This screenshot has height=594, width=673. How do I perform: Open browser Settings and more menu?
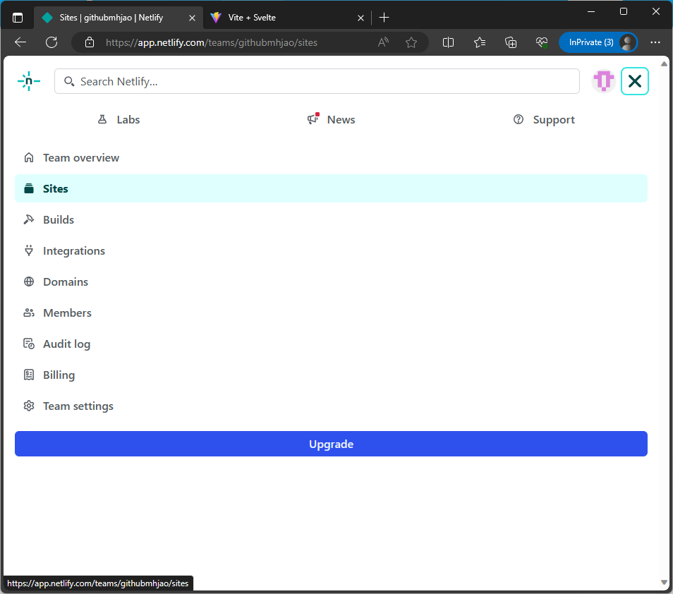pos(655,42)
